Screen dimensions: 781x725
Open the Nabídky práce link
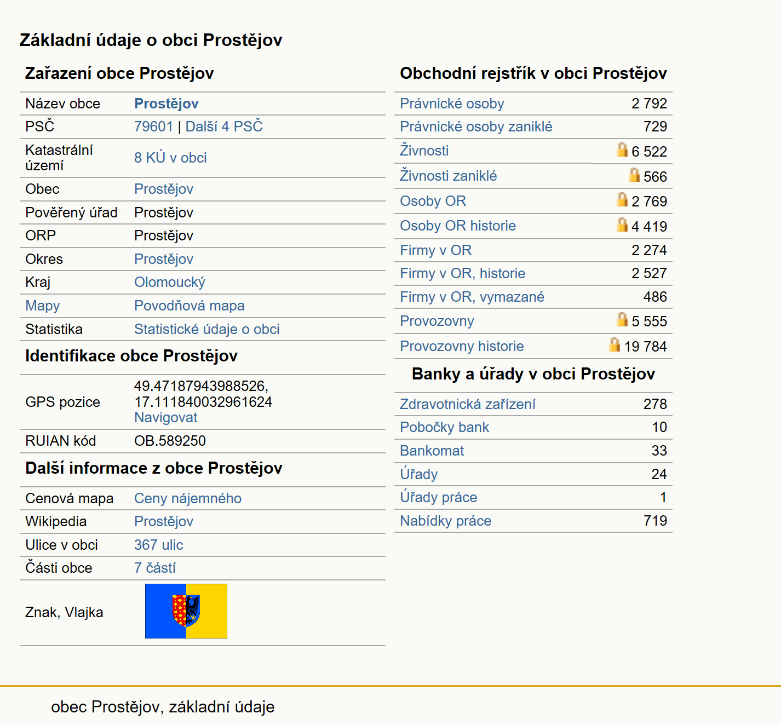pyautogui.click(x=446, y=521)
